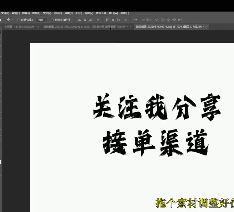Click the 3D pan mode icon
Image resolution: width=234 pixels, height=212 pixels.
[168, 20]
